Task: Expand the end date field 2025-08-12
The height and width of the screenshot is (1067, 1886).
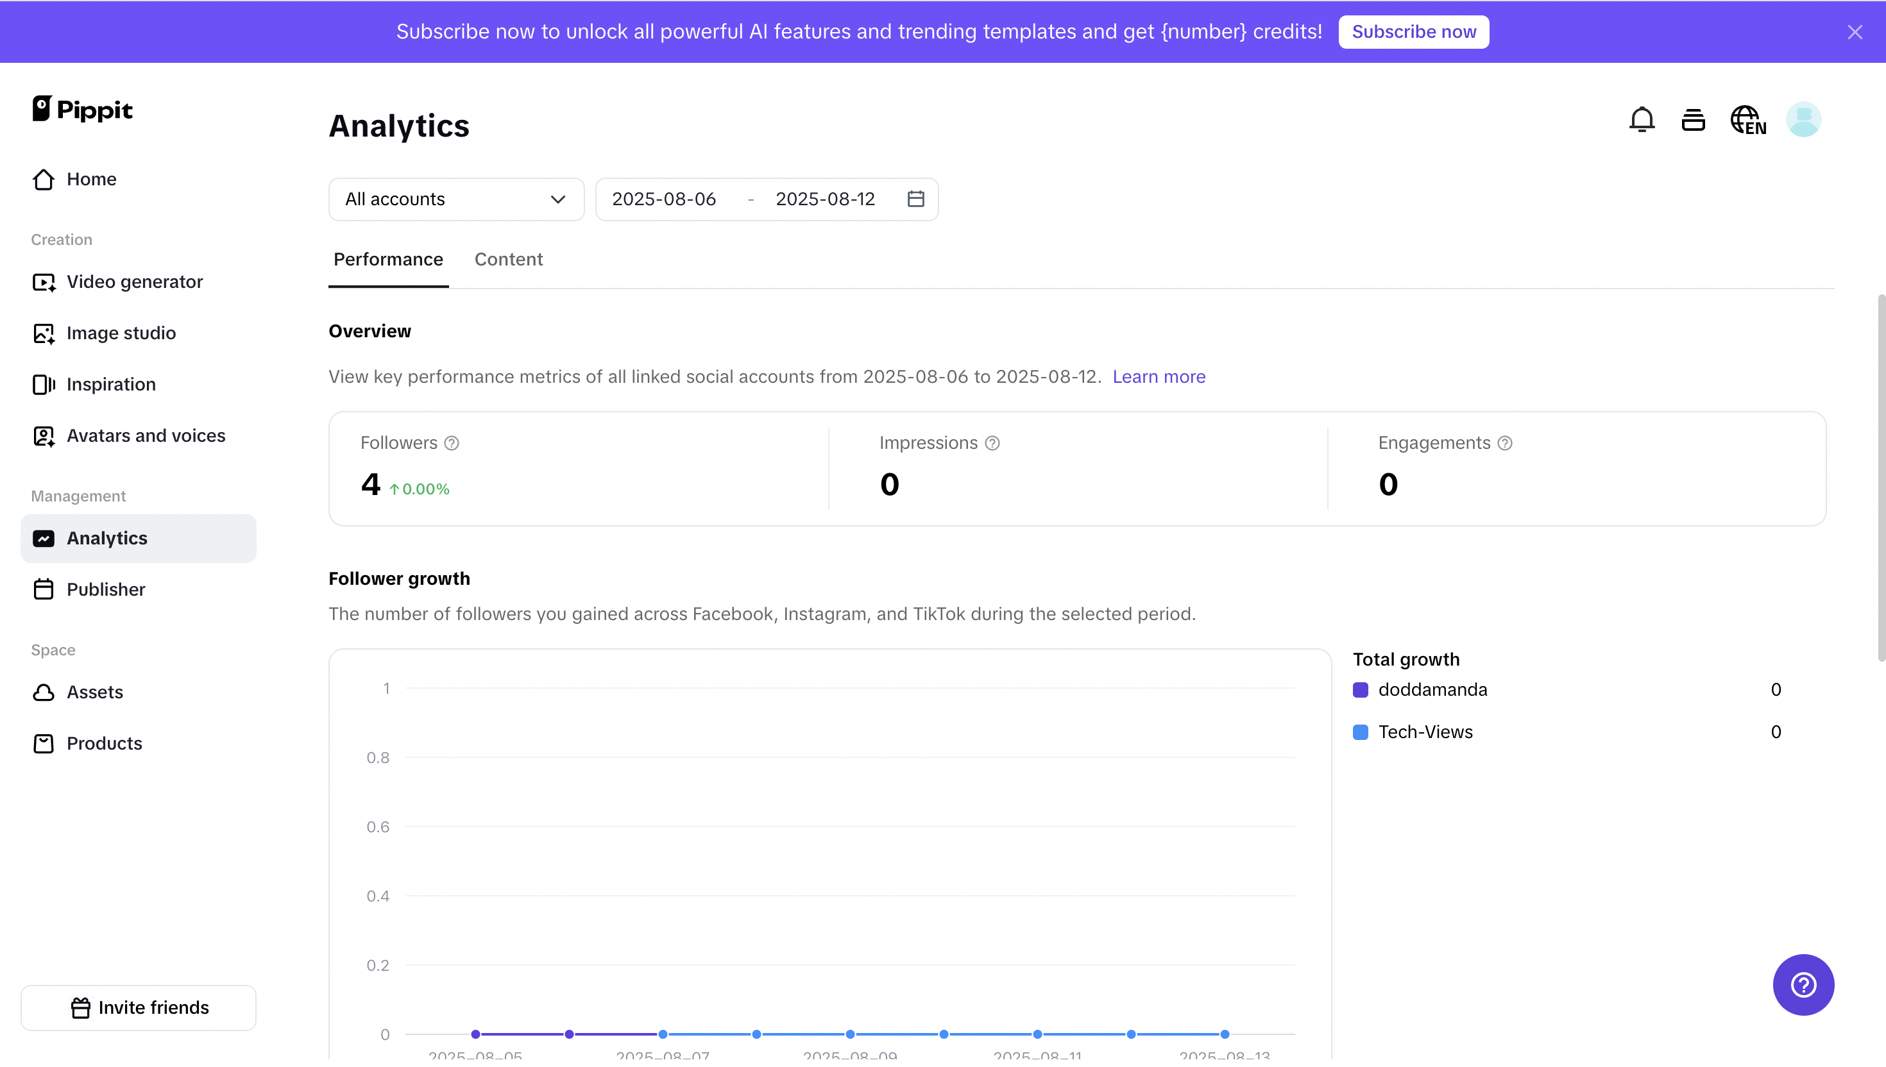Action: point(826,199)
